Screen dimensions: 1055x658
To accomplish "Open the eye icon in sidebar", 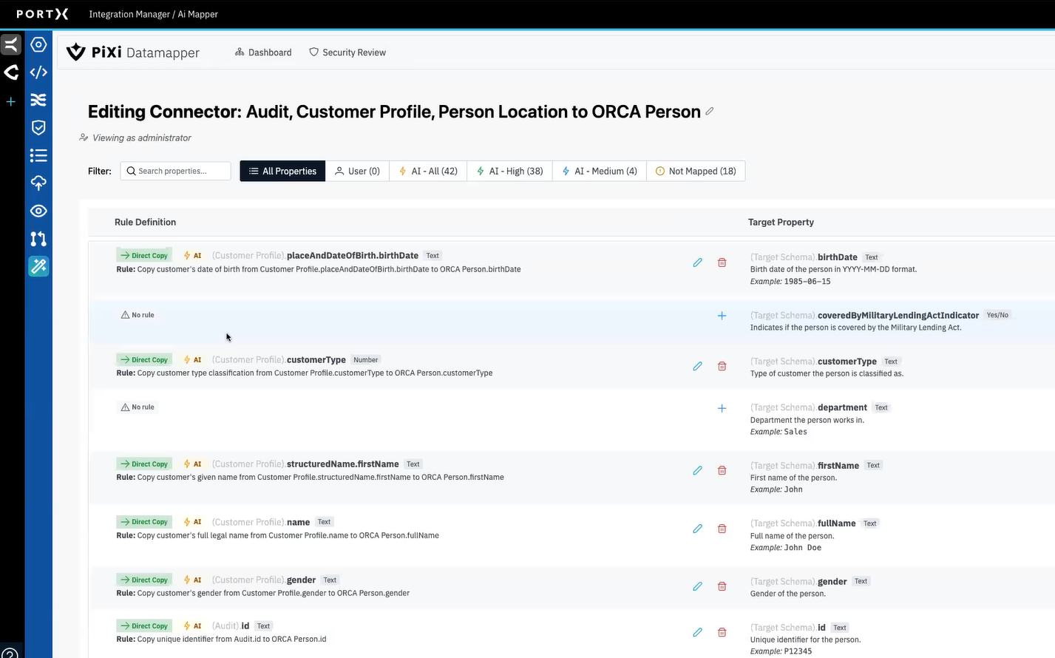I will coord(38,211).
